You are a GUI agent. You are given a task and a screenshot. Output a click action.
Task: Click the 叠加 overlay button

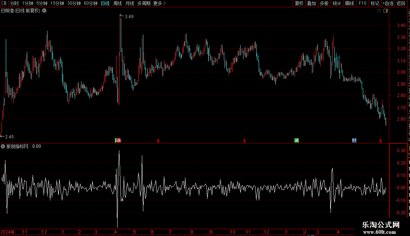(x=312, y=3)
